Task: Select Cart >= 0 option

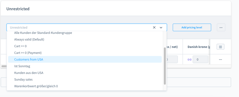Action: 85,46
